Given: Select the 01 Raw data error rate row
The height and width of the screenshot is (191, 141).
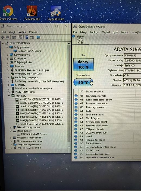Looking at the screenshot, I should [107, 96].
